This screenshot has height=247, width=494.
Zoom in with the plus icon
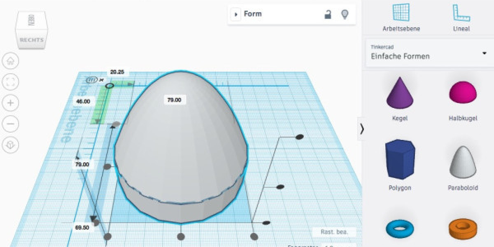(x=11, y=103)
